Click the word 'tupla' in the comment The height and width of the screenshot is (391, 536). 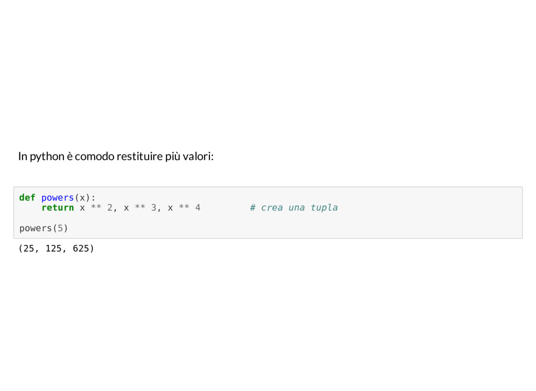(x=324, y=208)
